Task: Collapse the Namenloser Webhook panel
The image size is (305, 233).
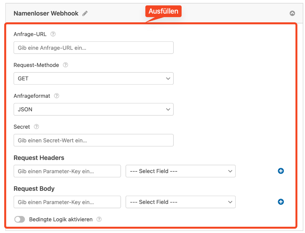Action: (x=292, y=13)
